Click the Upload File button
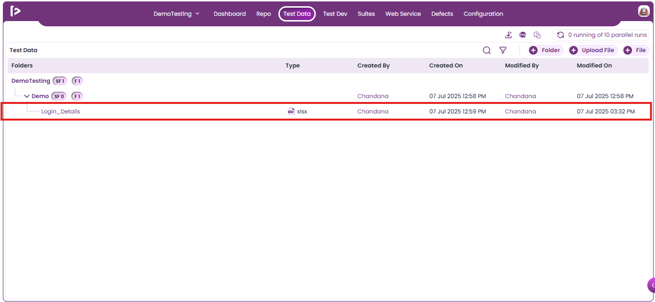This screenshot has width=655, height=302. pos(592,50)
